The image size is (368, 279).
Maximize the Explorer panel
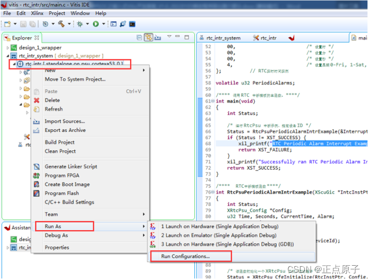[x=187, y=37]
